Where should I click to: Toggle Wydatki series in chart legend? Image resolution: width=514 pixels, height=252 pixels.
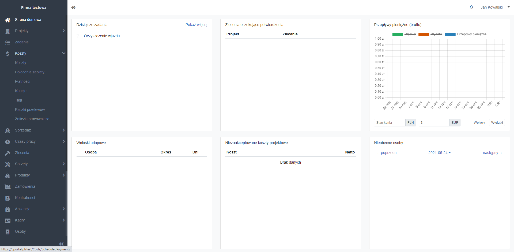(x=436, y=34)
